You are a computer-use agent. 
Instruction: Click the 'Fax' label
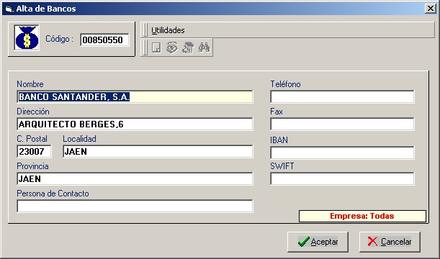coord(277,112)
